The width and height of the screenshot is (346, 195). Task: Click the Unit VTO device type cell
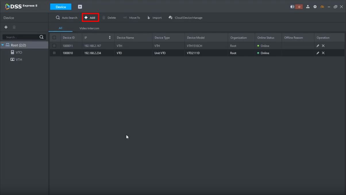coord(160,53)
